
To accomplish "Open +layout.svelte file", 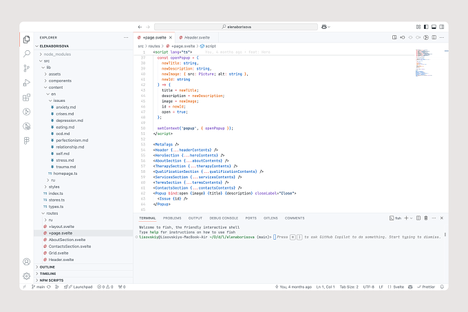I will [x=83, y=227].
